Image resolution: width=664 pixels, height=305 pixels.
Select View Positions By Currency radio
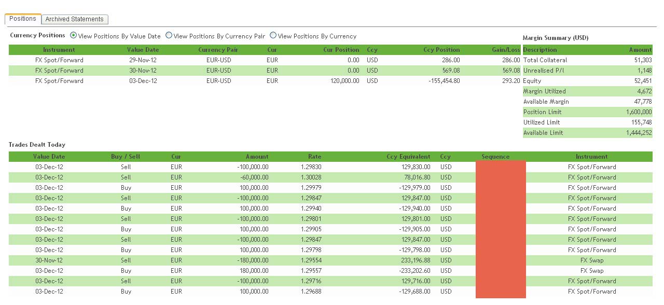[273, 36]
